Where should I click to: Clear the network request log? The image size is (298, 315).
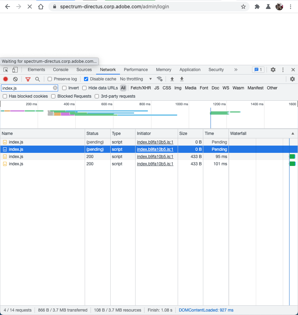15,79
